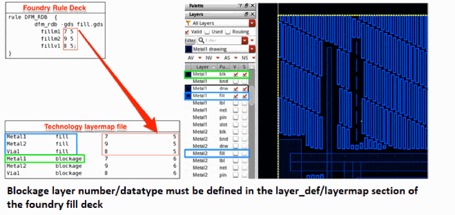Screen dimensions: 455x215
Task: Select the Metal1 bnd layer row
Action: [x=217, y=82]
